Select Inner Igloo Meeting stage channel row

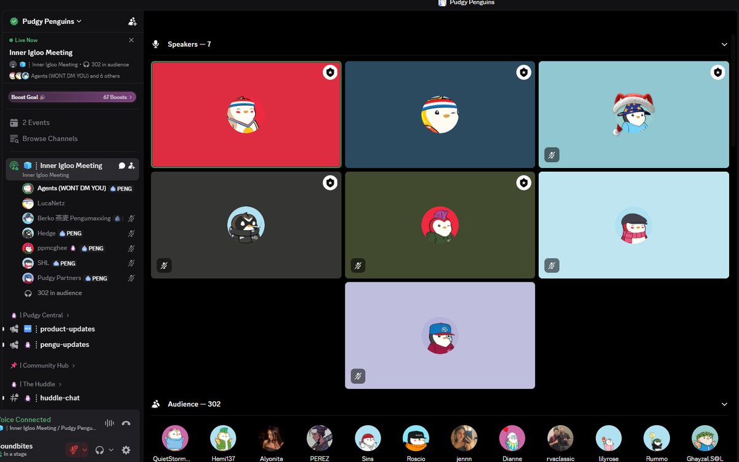(72, 169)
